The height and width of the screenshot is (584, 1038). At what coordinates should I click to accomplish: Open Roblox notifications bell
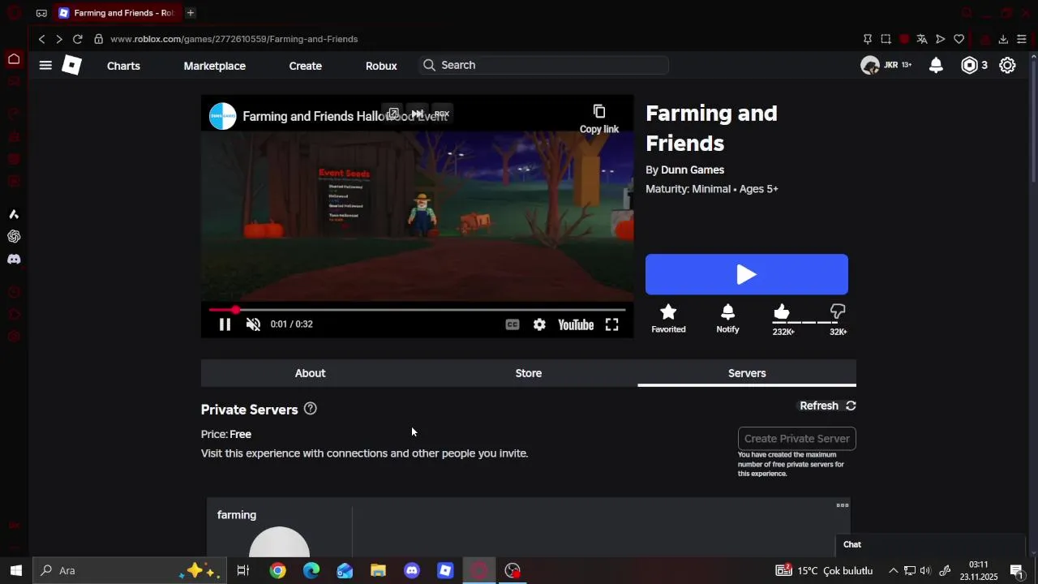[x=936, y=65]
